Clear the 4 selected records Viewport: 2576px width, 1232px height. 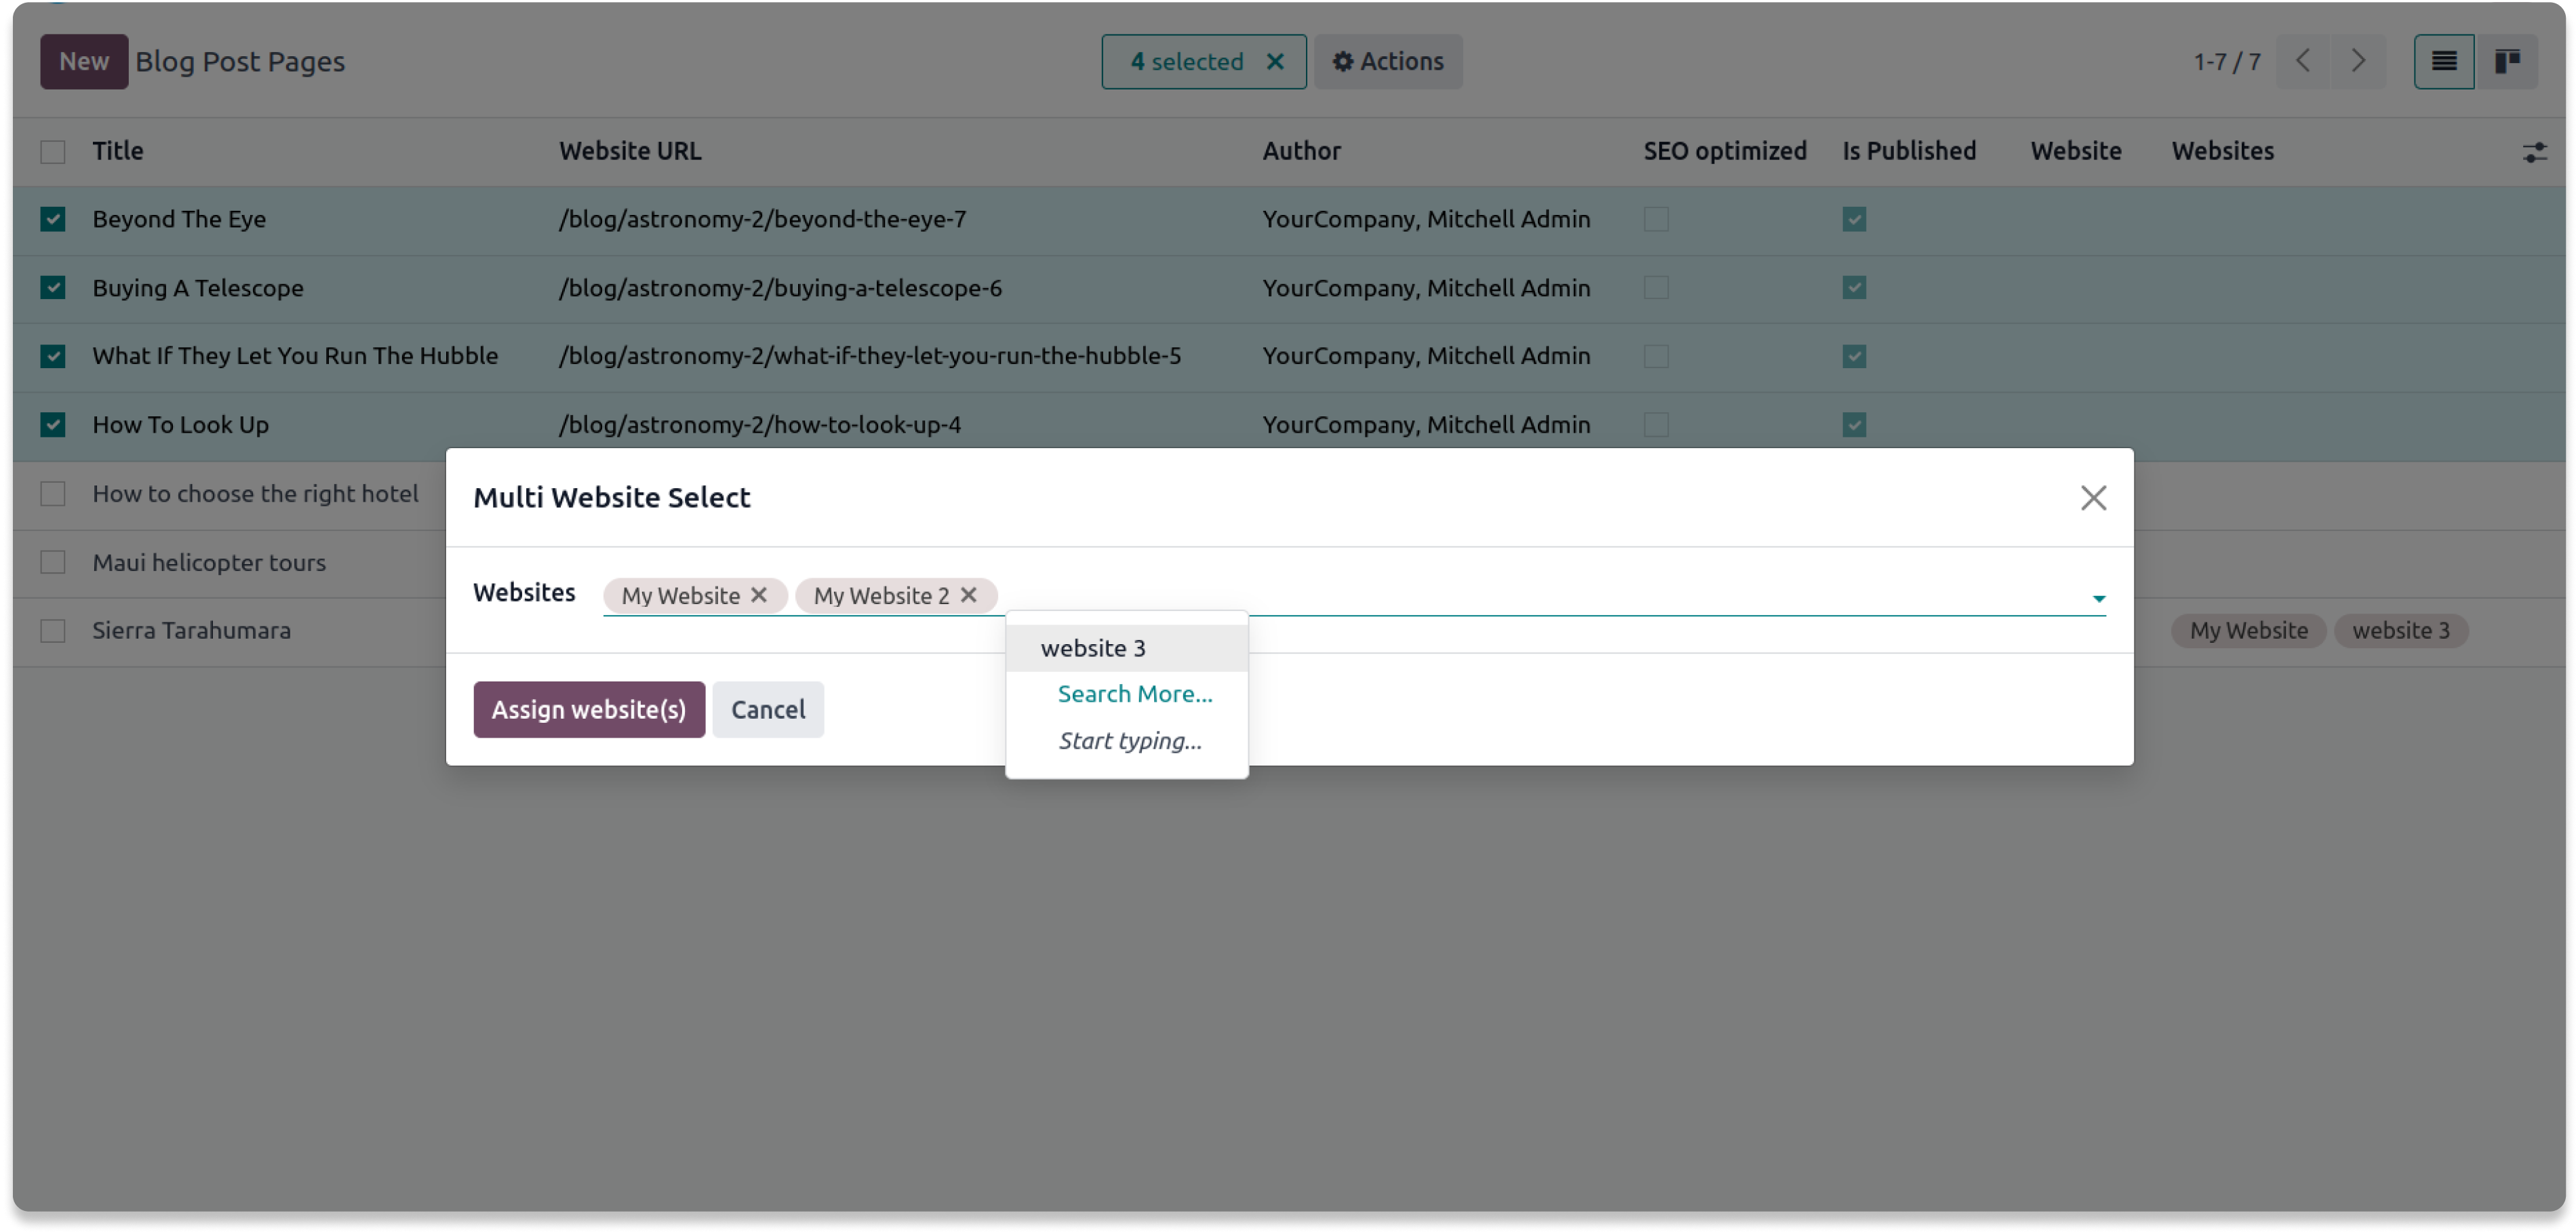coord(1275,62)
